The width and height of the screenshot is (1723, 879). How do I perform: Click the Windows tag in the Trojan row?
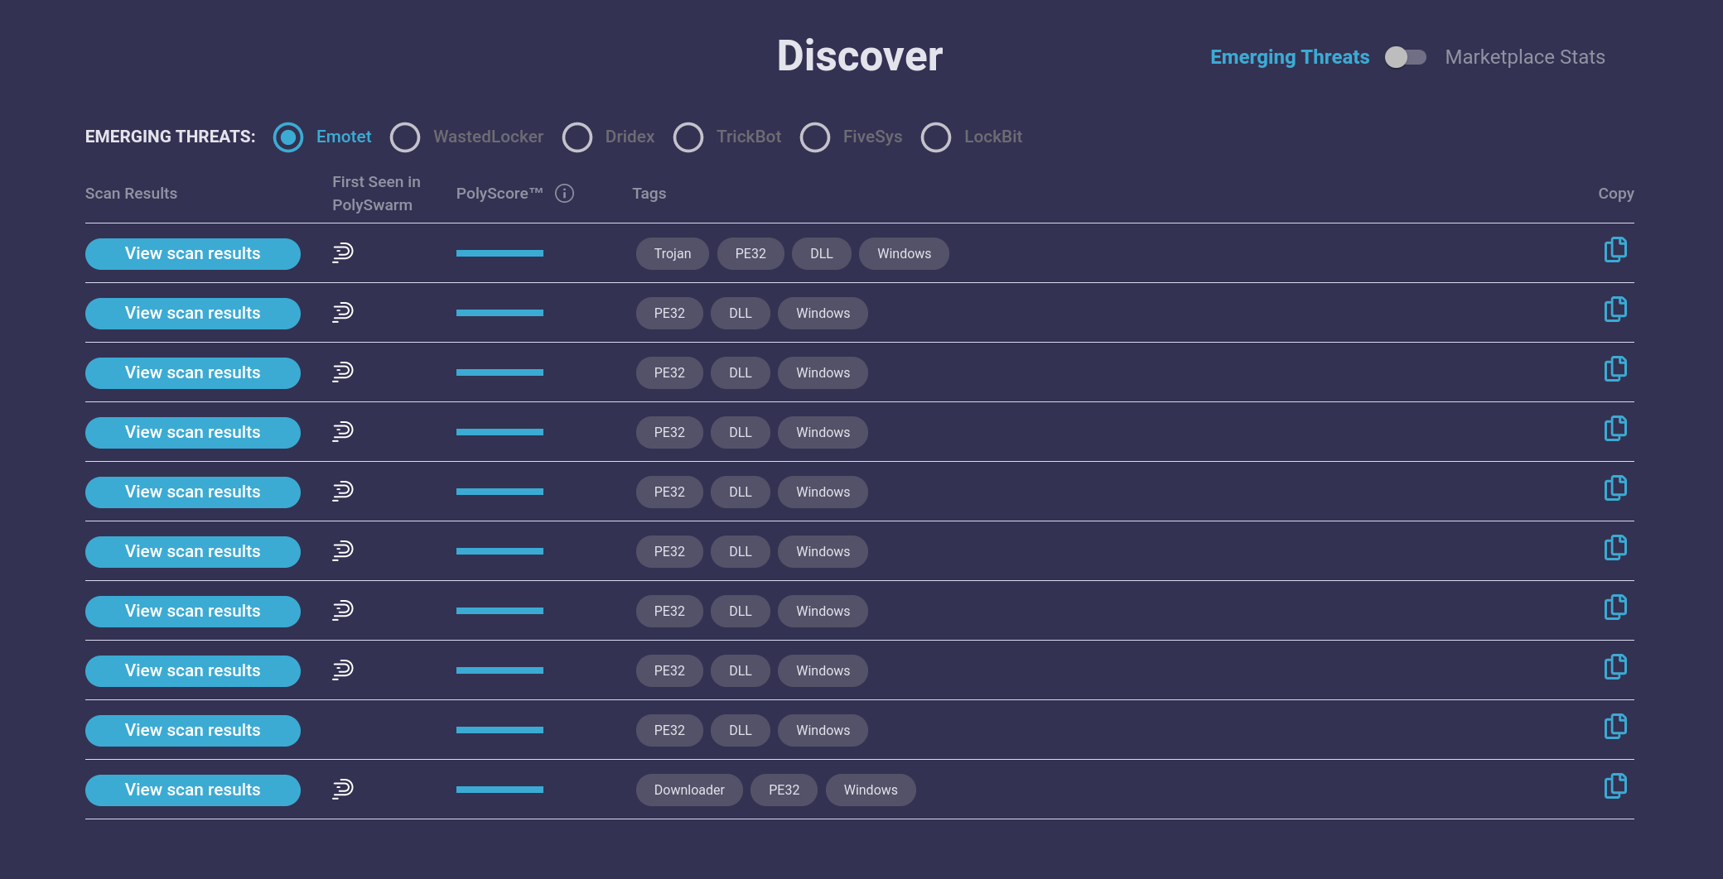(x=904, y=254)
